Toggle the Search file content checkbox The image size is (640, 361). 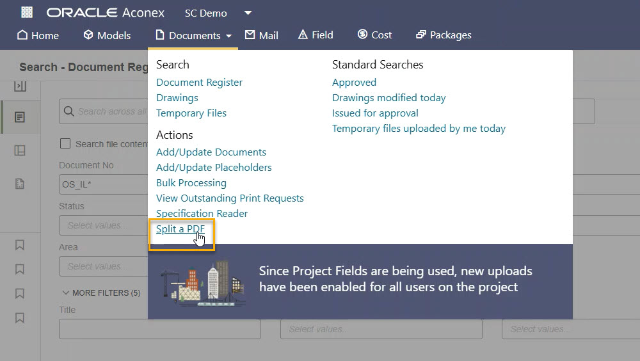tap(65, 143)
